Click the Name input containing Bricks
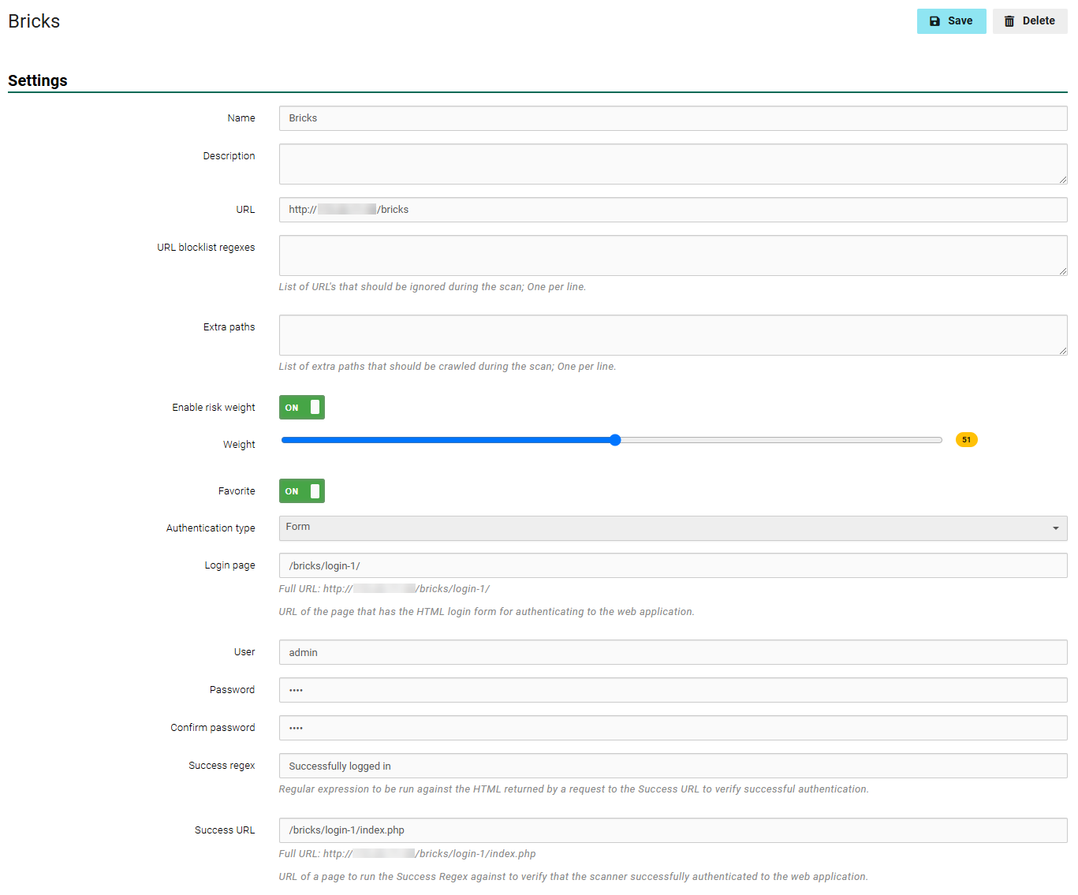This screenshot has width=1078, height=895. click(x=672, y=118)
